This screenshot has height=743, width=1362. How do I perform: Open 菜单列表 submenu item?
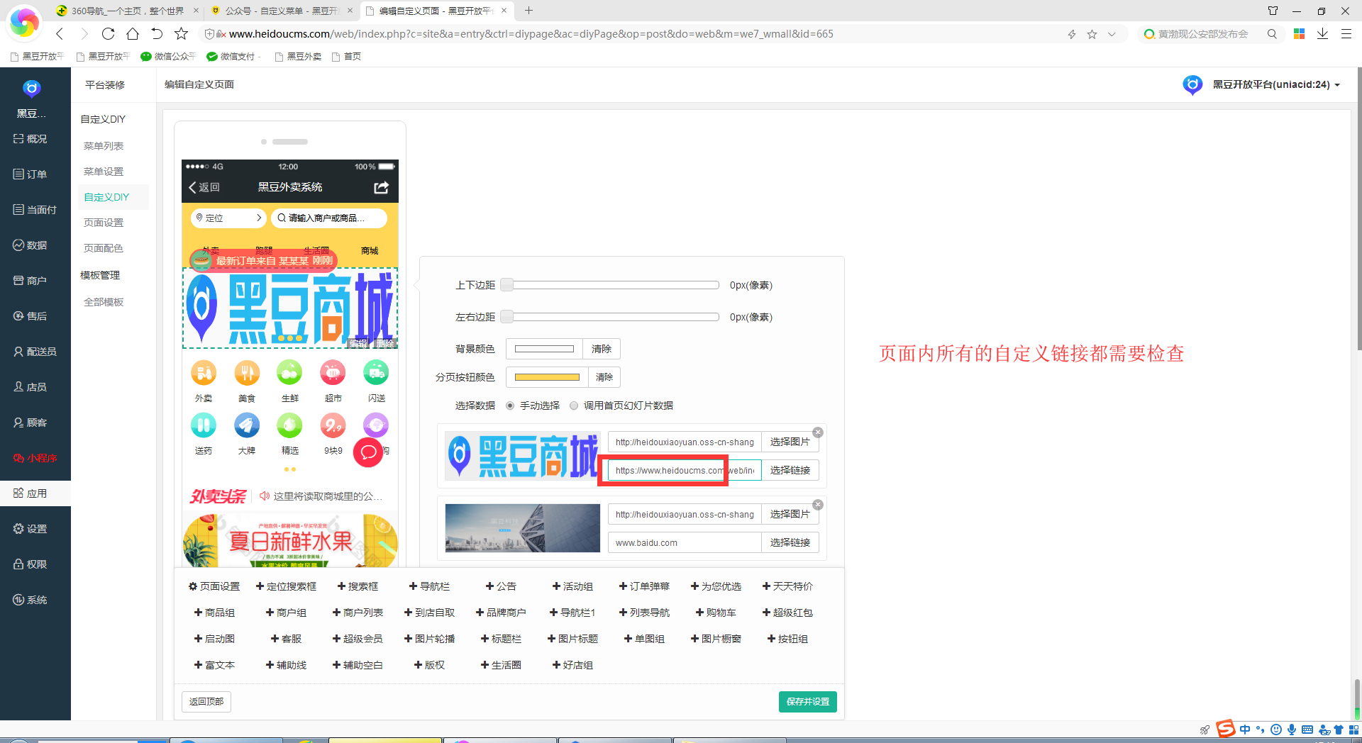104,146
